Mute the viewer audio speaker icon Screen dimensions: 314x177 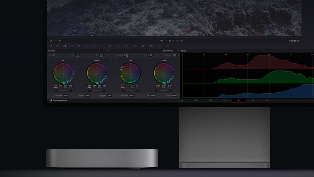[x=60, y=41]
